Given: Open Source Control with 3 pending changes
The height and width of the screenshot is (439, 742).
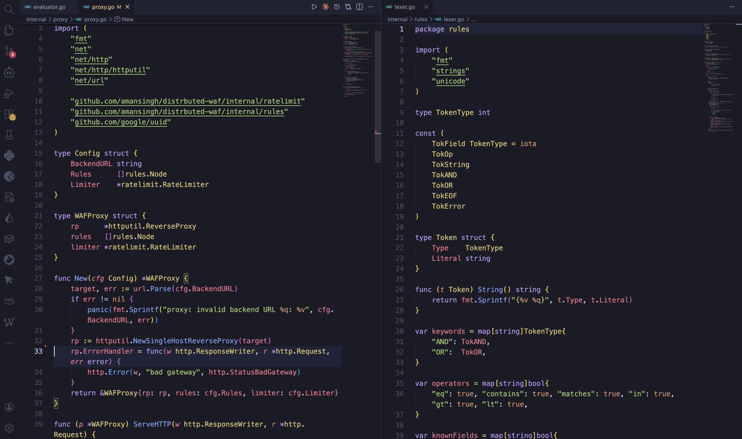Looking at the screenshot, I should pos(9,51).
